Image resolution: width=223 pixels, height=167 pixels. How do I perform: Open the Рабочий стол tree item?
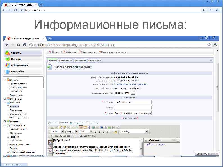click(18, 129)
